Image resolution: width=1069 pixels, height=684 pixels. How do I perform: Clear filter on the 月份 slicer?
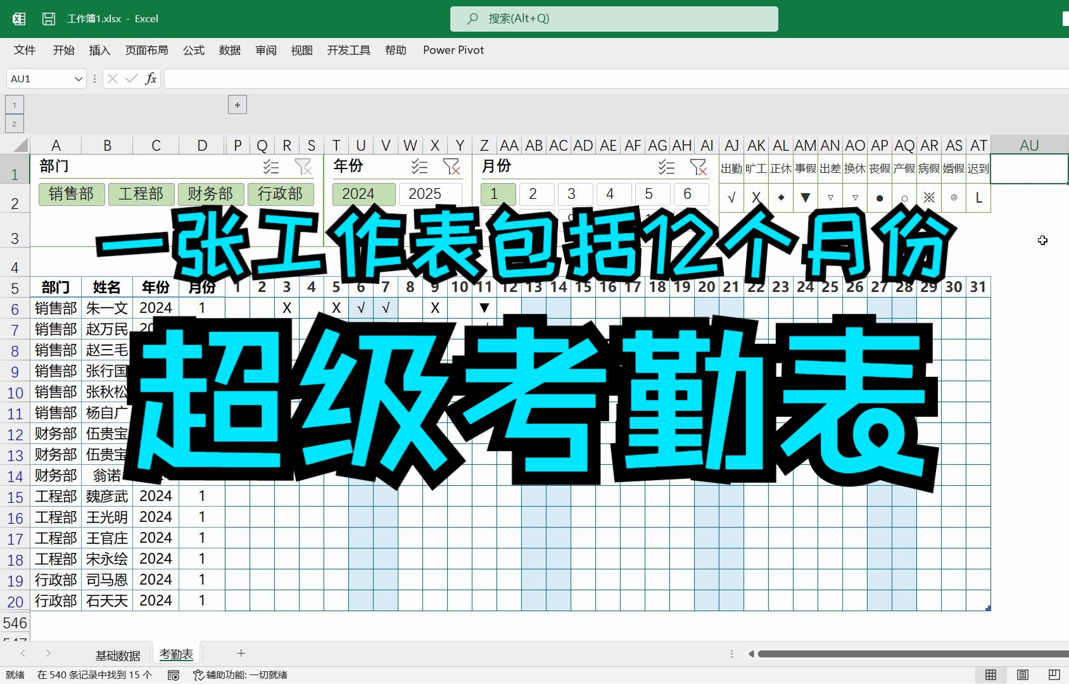coord(699,167)
